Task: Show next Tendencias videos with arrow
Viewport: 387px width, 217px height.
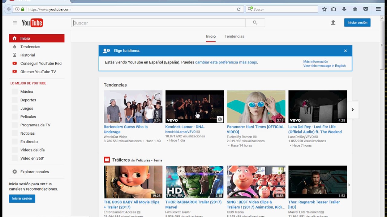Action: 353,110
